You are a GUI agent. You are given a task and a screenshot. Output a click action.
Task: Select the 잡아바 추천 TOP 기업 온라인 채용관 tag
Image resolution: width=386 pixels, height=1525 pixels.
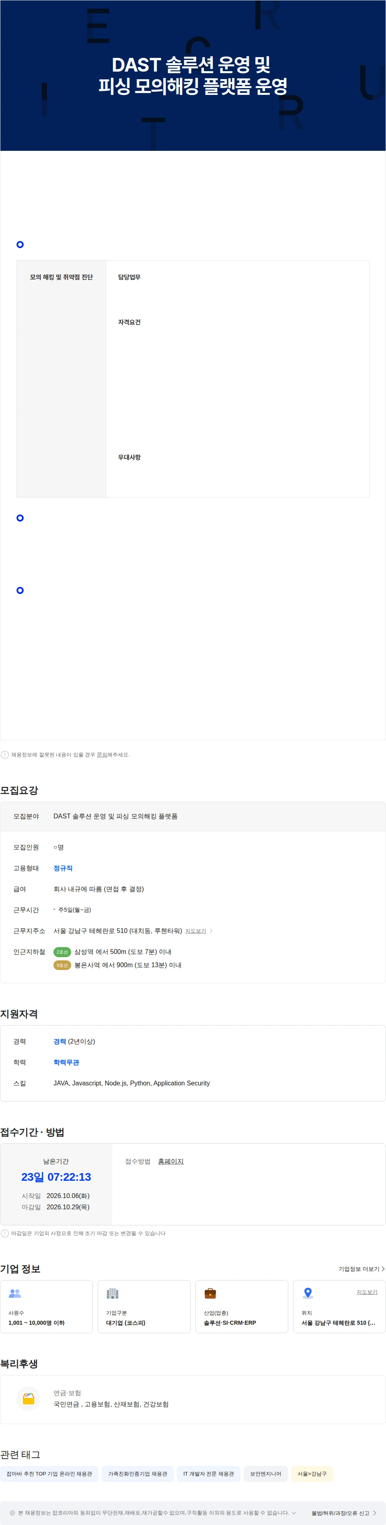[49, 1474]
